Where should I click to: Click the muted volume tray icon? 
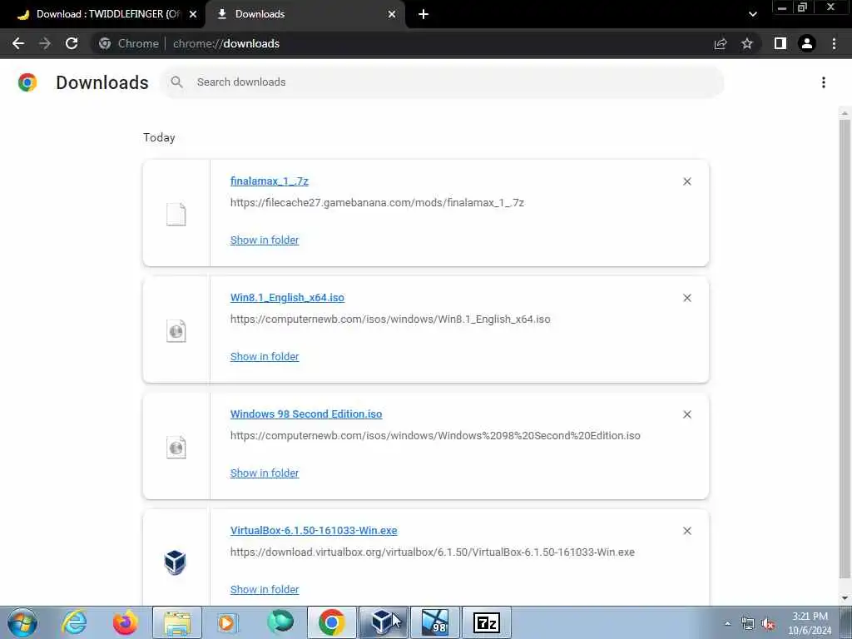pos(768,624)
